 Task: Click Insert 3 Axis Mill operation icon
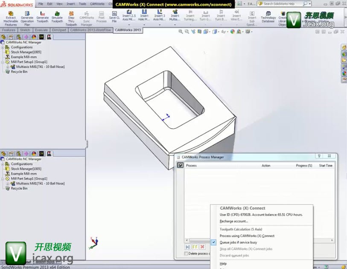click(160, 12)
